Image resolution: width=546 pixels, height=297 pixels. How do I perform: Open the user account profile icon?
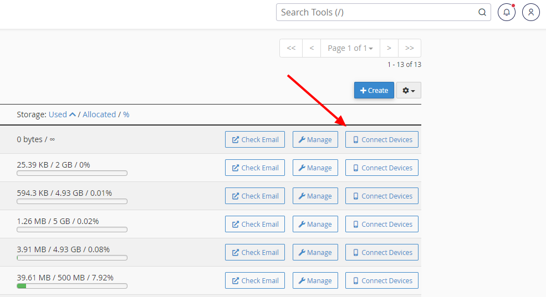tap(530, 12)
